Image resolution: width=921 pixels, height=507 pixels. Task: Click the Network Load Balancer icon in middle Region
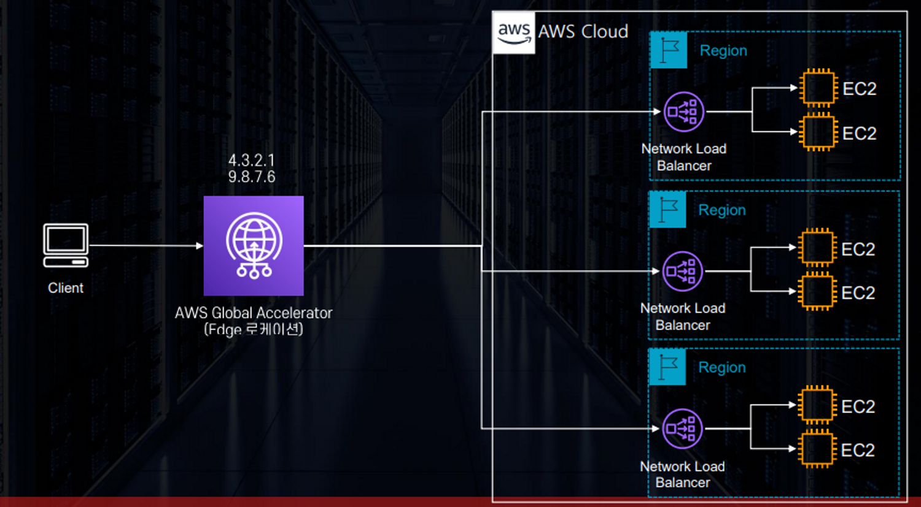click(682, 271)
